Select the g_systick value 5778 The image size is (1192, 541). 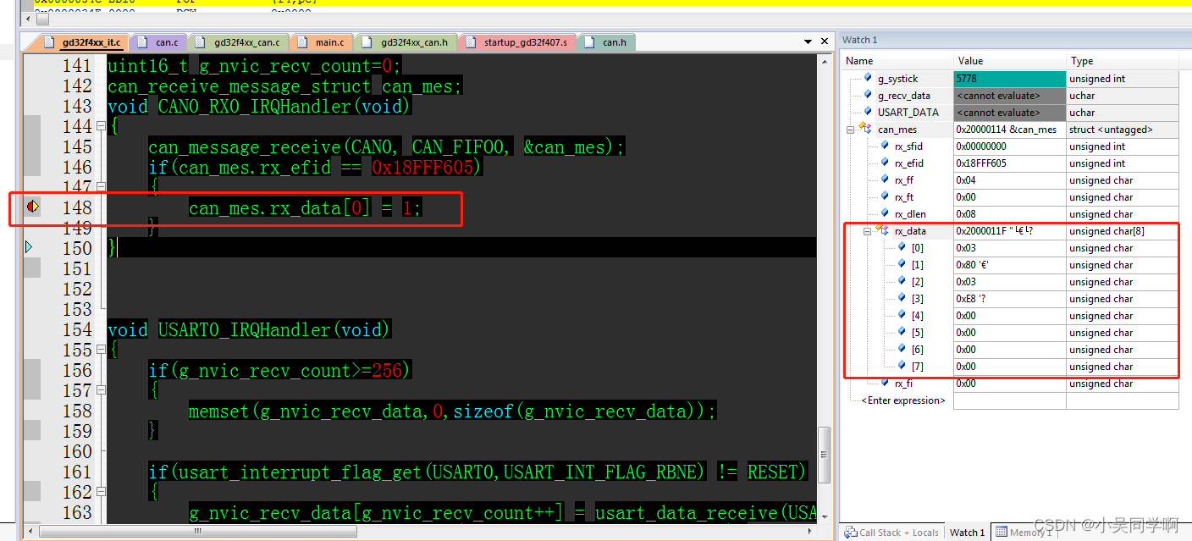tap(1009, 79)
